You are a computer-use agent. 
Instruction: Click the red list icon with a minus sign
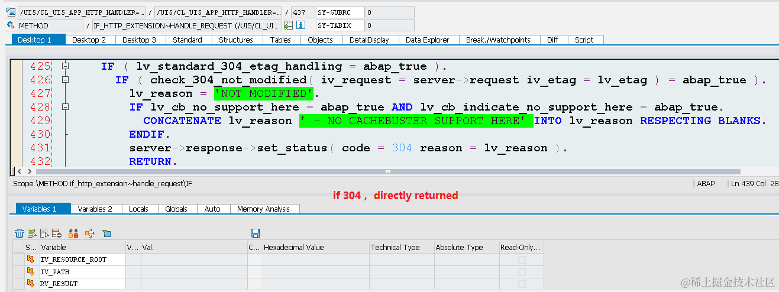click(x=57, y=233)
